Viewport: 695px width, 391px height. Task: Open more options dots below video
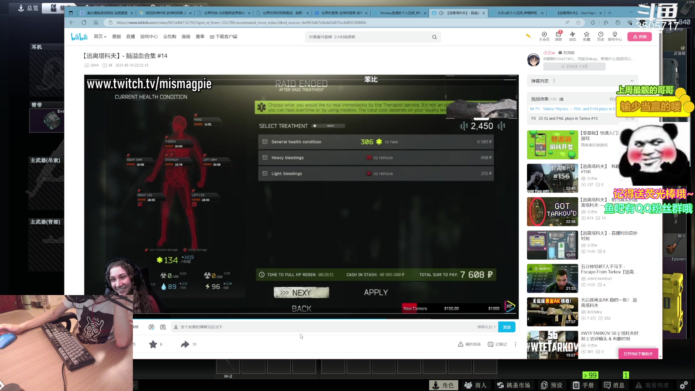515,344
